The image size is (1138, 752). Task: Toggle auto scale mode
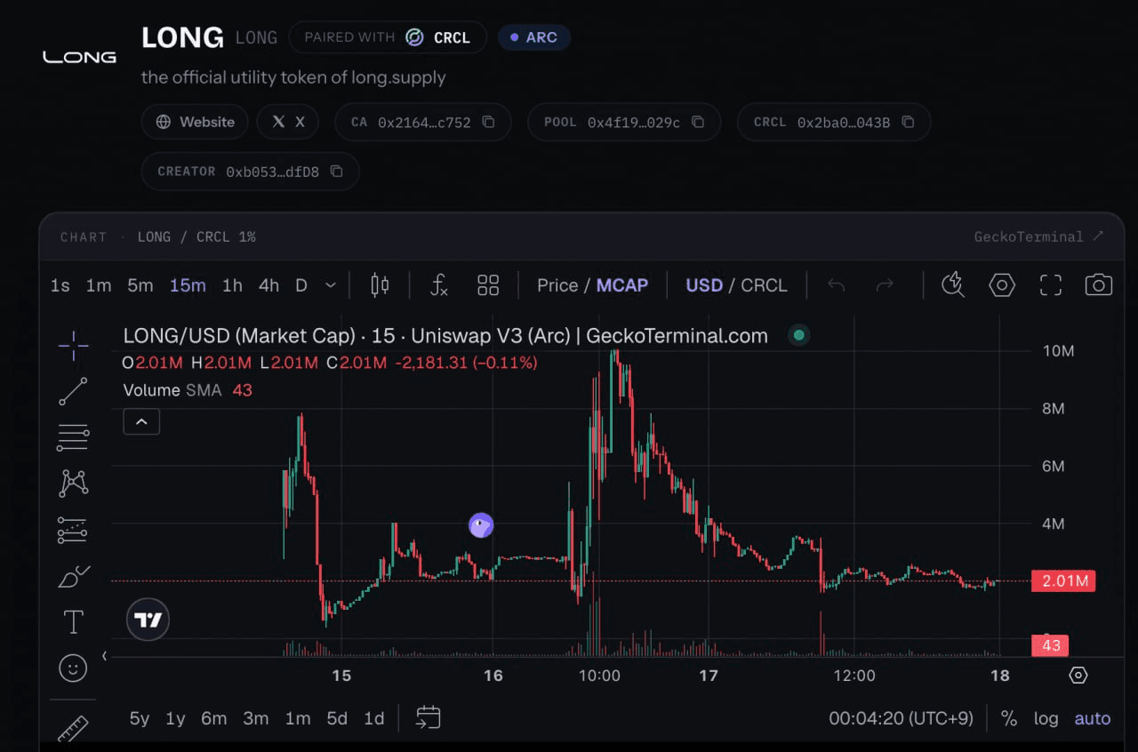[1093, 718]
